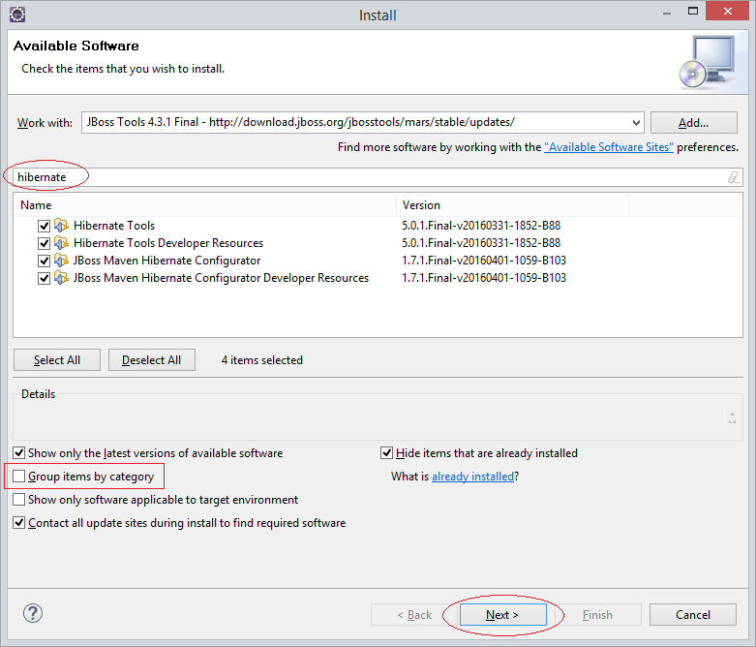Toggle Contact all update sites during install
Image resolution: width=756 pixels, height=647 pixels.
click(18, 522)
